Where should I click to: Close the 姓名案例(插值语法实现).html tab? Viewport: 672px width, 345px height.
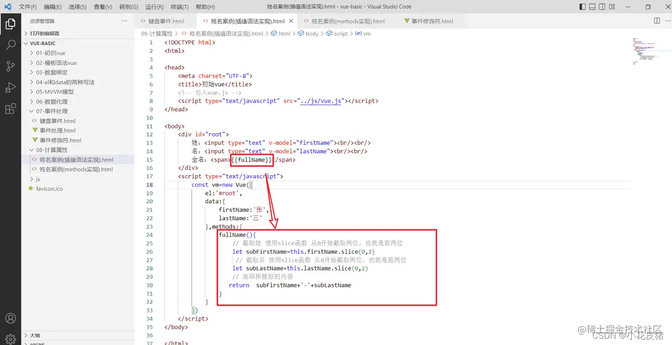(291, 21)
